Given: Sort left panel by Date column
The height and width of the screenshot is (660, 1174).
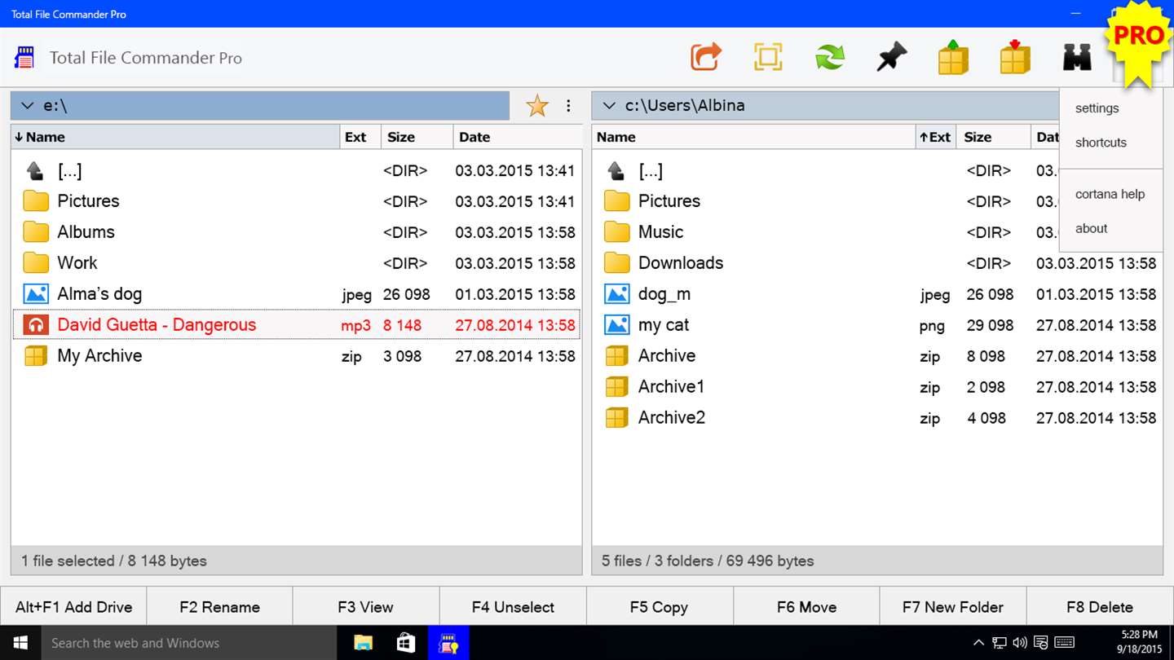Looking at the screenshot, I should (x=517, y=137).
